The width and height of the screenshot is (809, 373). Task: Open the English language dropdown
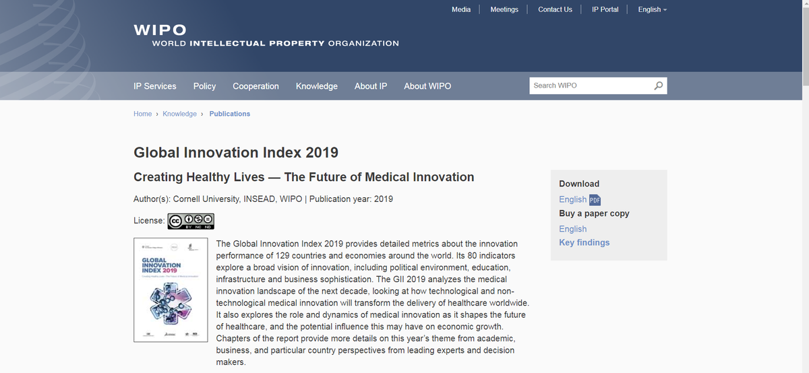(x=652, y=9)
